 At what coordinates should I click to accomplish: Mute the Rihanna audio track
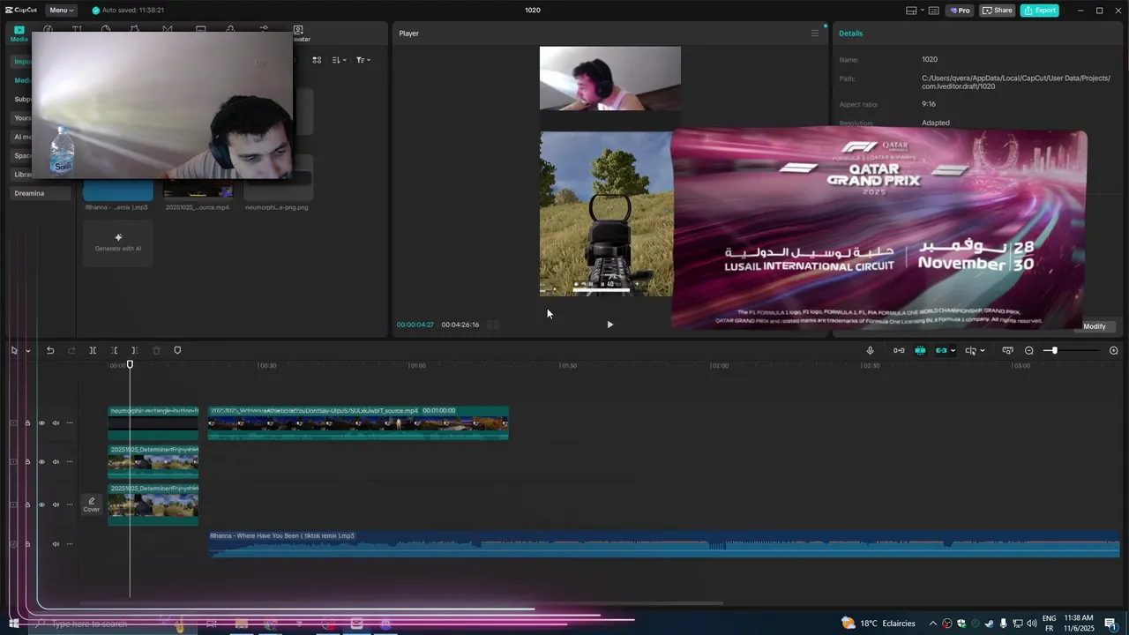[56, 544]
